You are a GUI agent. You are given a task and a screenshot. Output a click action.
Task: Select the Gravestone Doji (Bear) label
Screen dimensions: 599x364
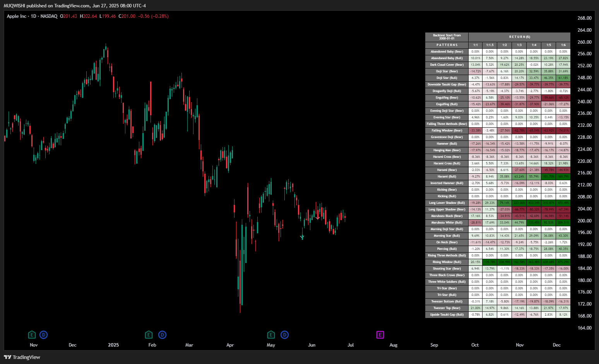pos(447,137)
